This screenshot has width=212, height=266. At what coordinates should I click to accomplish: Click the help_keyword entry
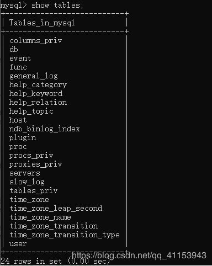coord(36,94)
